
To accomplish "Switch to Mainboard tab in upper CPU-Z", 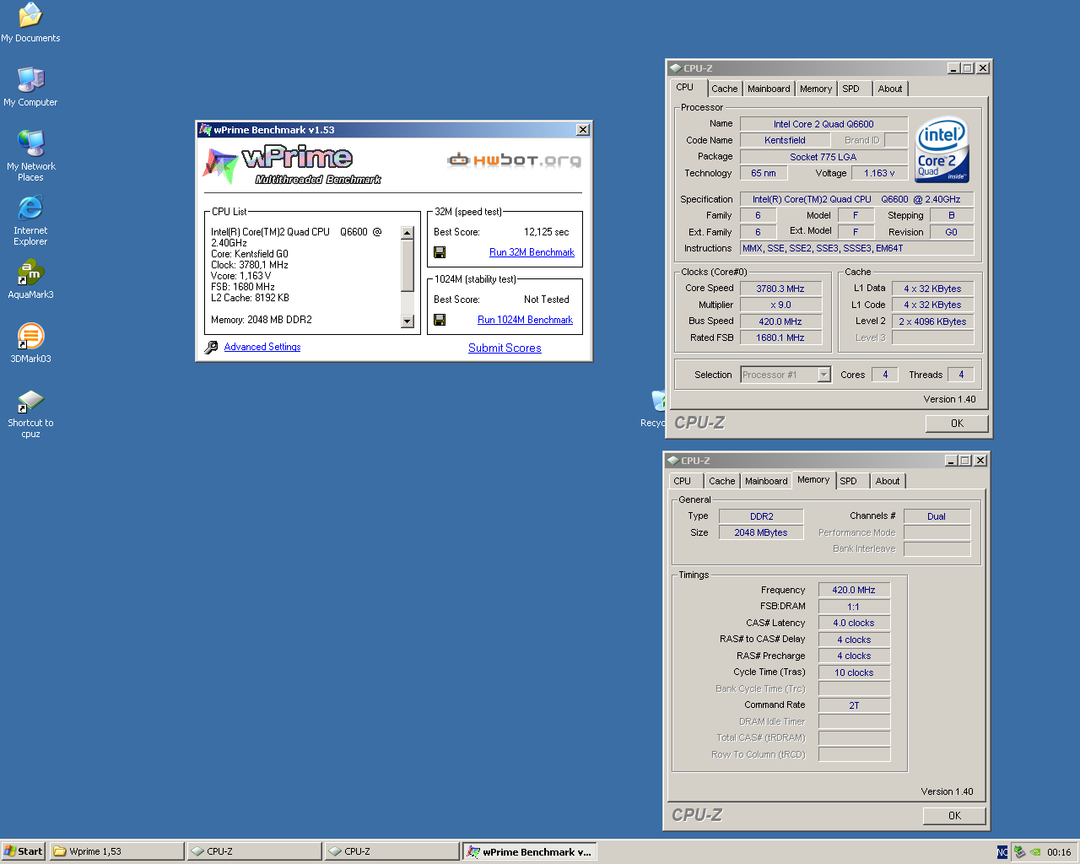I will click(x=769, y=89).
